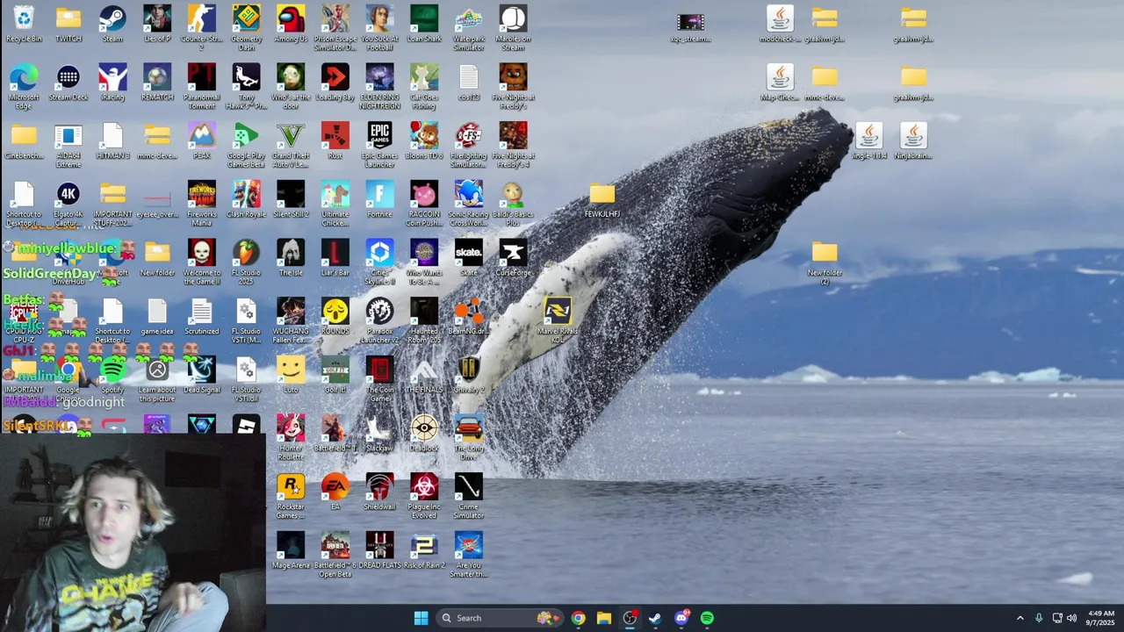Select the Deadlock game icon

pyautogui.click(x=424, y=434)
